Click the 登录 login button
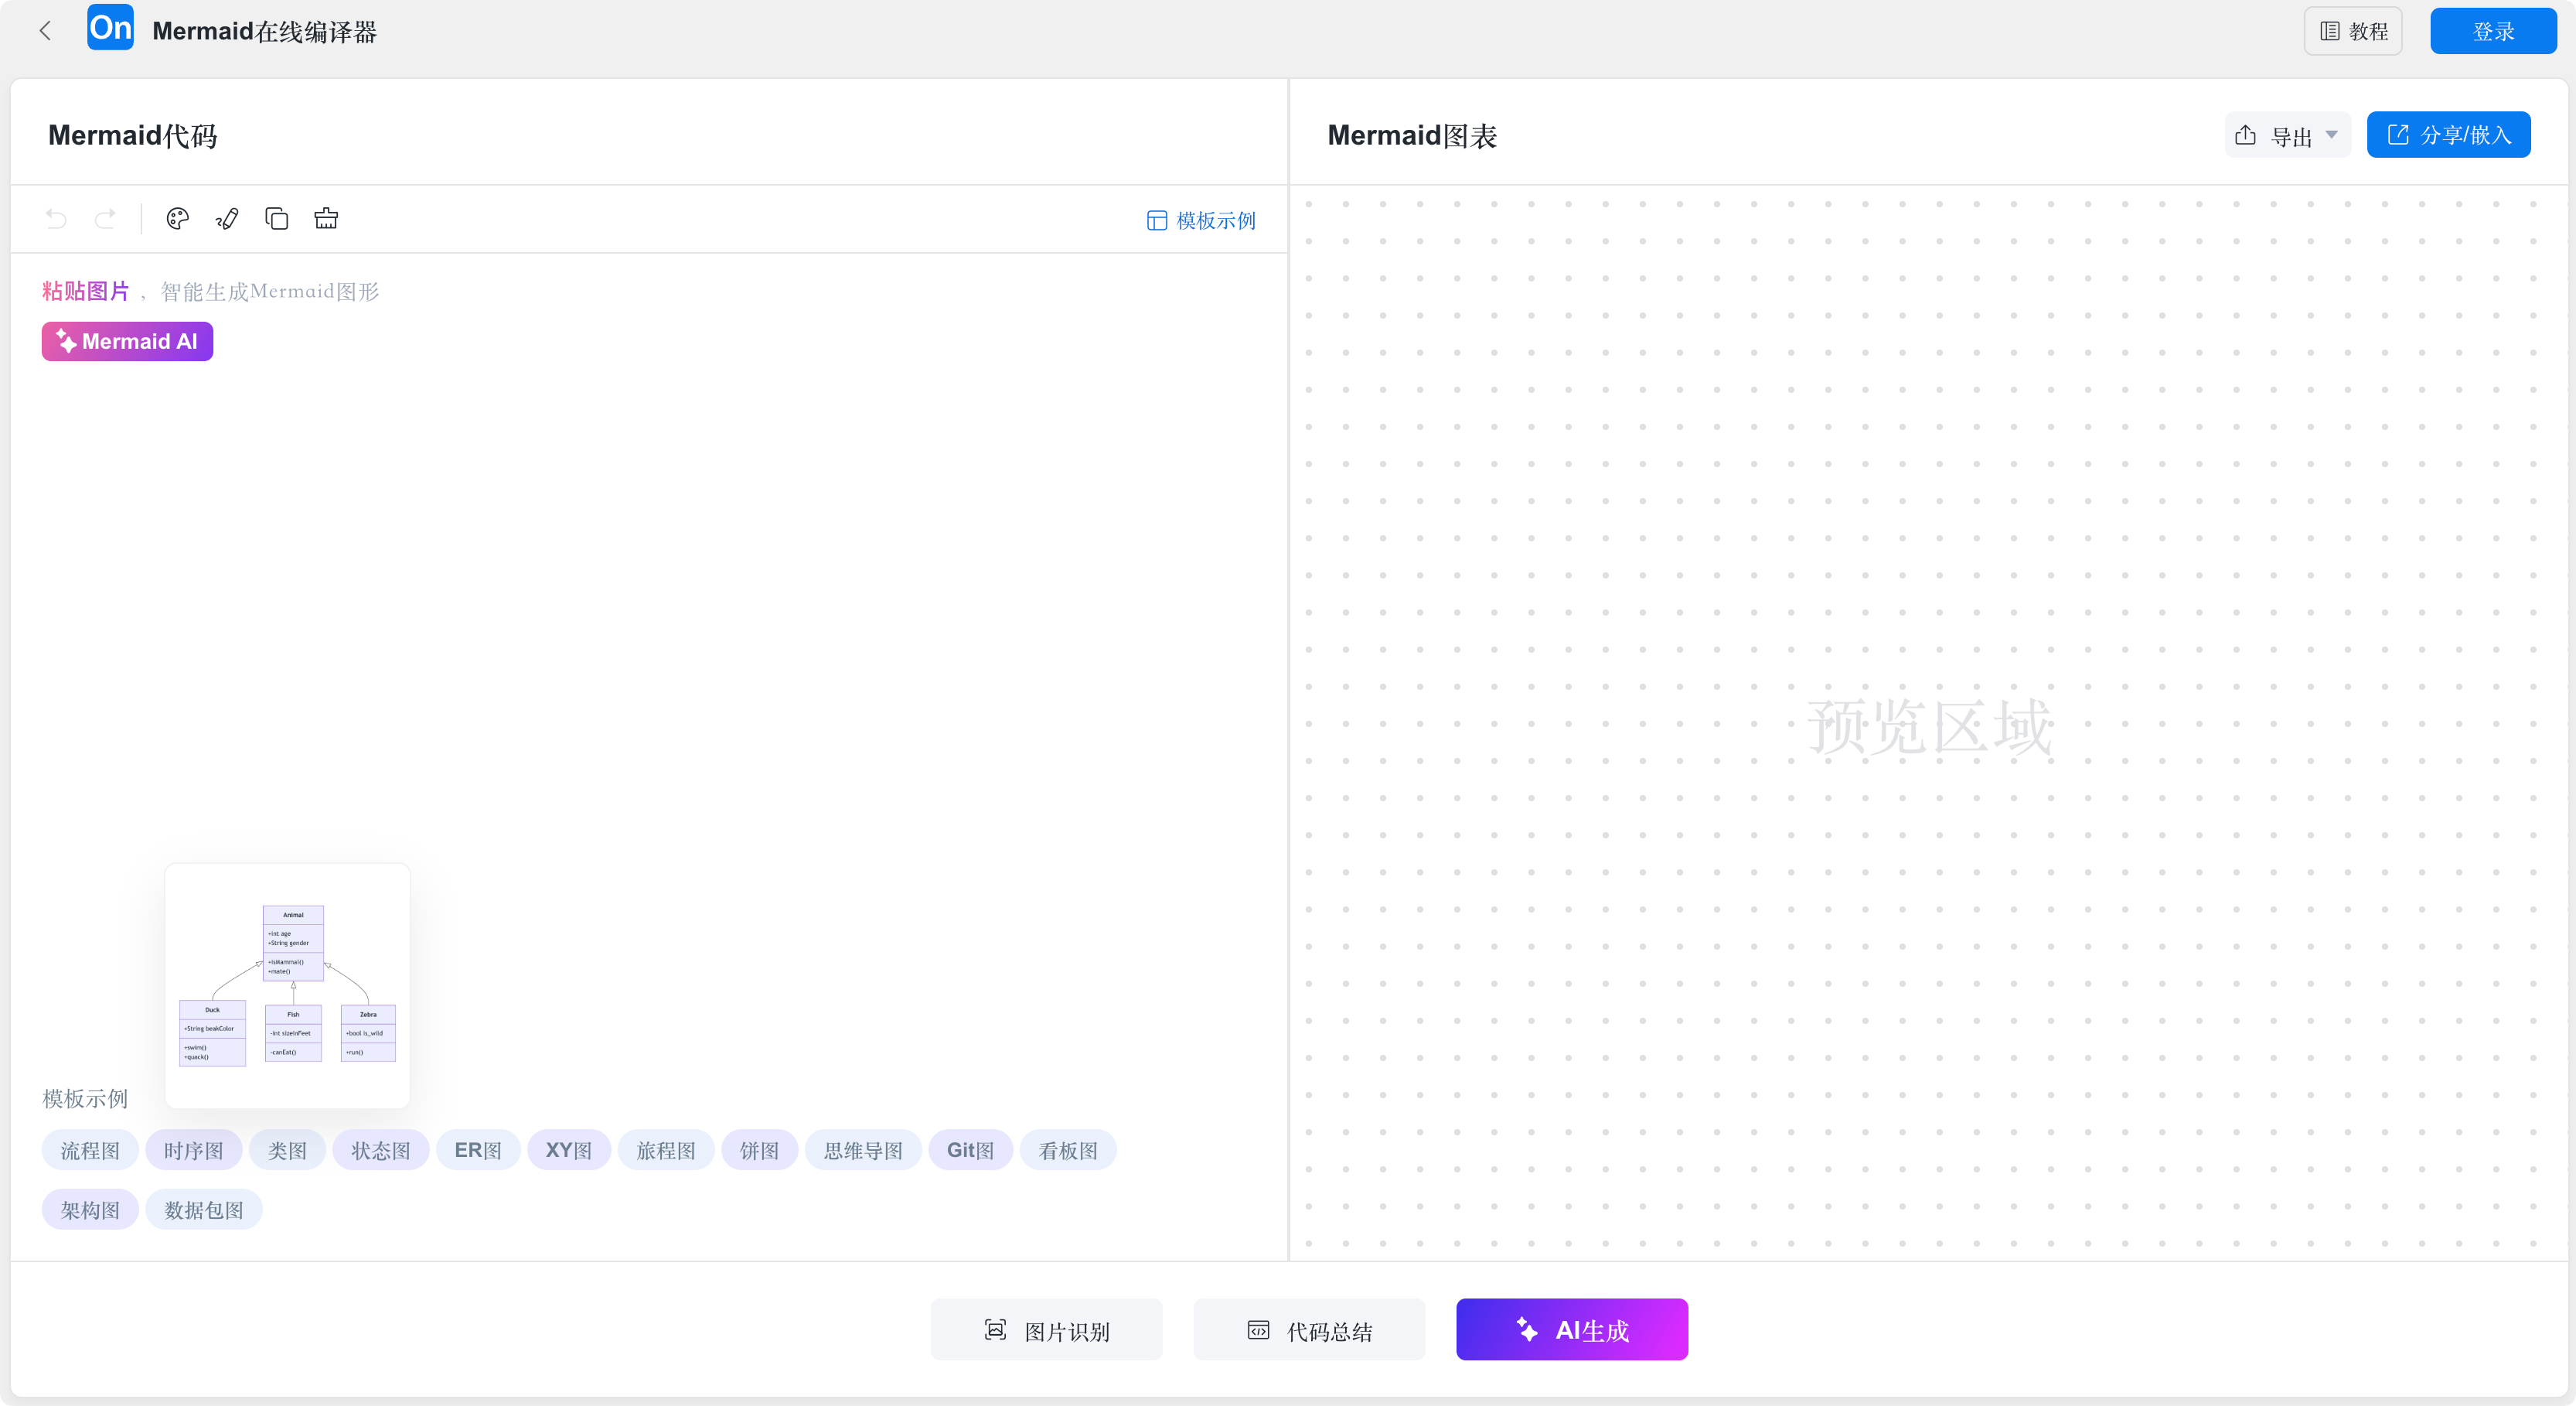2576x1406 pixels. click(x=2493, y=31)
